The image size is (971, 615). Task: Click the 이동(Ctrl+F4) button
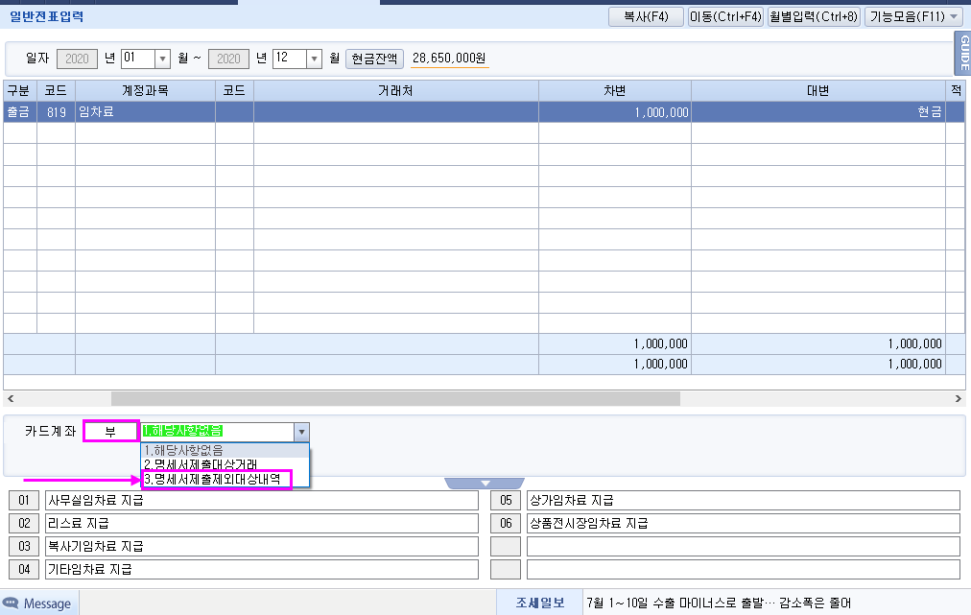(725, 16)
